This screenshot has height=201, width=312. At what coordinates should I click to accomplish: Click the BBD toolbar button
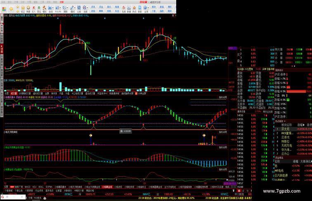coord(101,11)
